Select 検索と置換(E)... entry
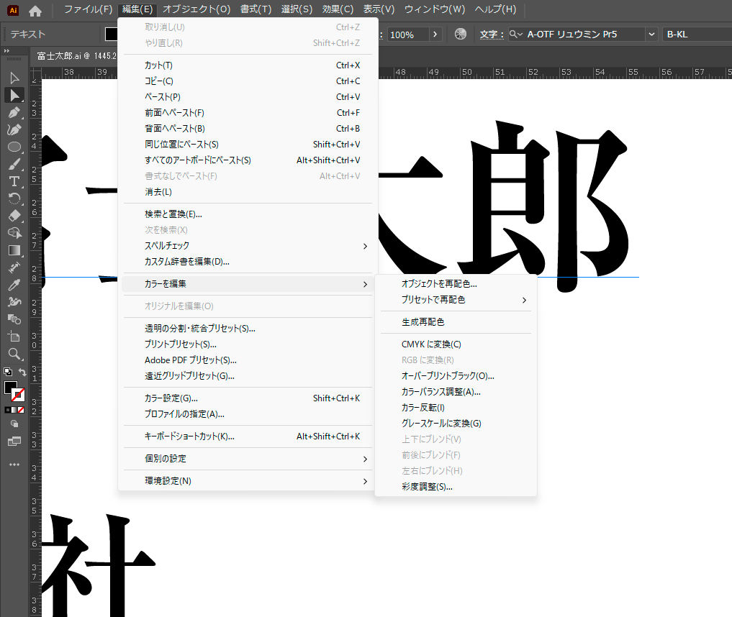The height and width of the screenshot is (617, 732). coord(248,214)
